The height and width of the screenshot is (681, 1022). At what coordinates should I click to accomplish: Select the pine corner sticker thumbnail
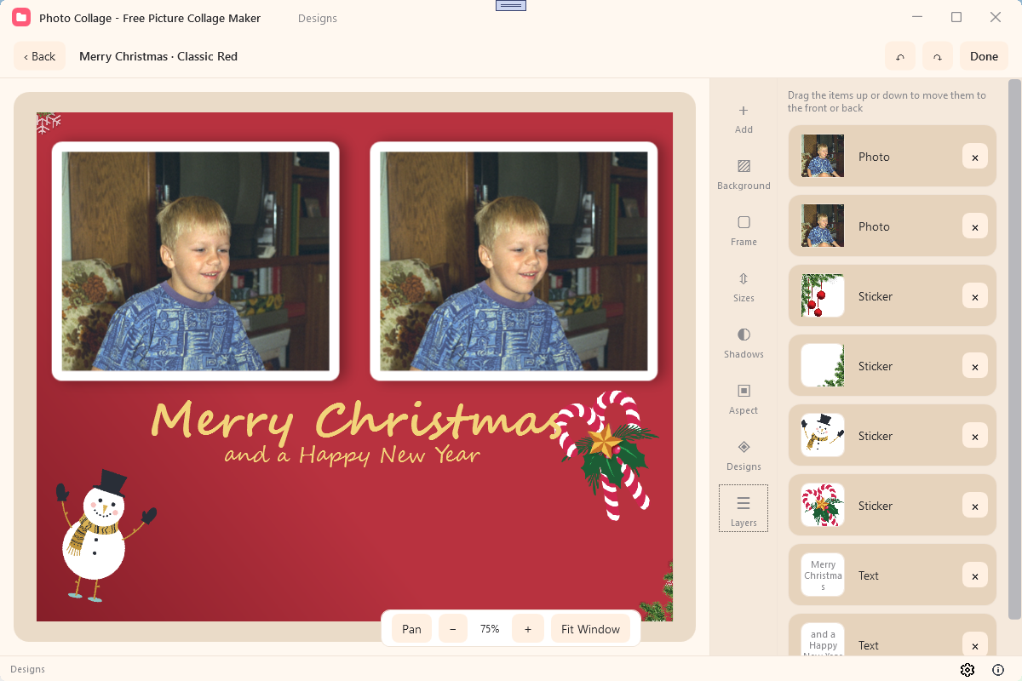pos(823,365)
